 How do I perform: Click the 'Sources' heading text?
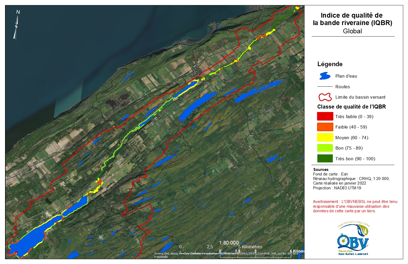[321, 170]
